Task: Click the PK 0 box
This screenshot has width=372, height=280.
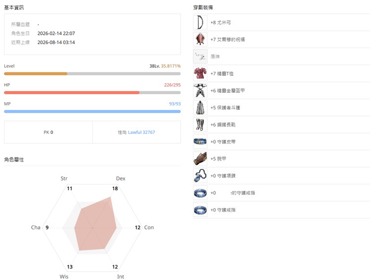Action: [48, 132]
